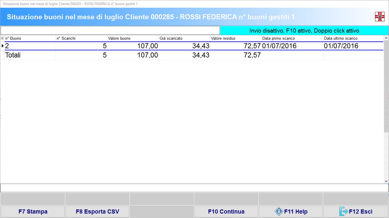Expand the grid column selector icon
The height and width of the screenshot is (218, 389).
click(x=2, y=38)
